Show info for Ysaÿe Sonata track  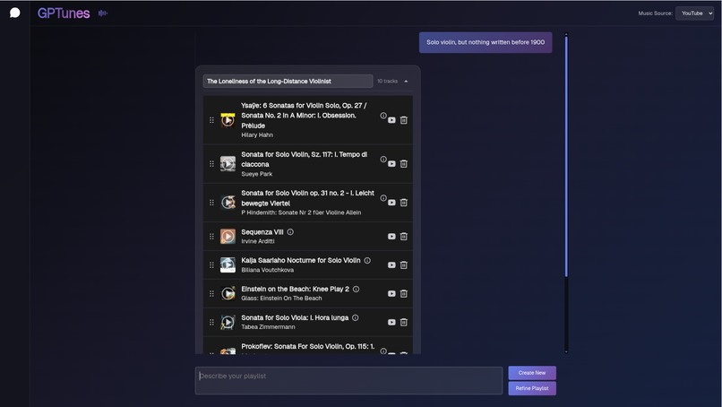tap(383, 116)
